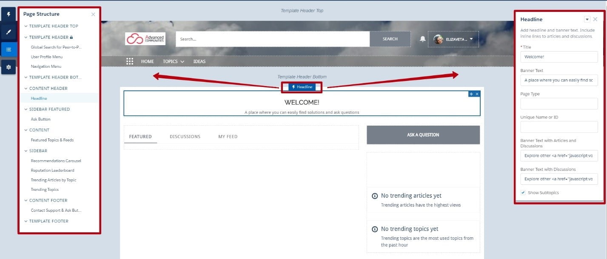The height and width of the screenshot is (259, 607).
Task: Click the notifications bell icon
Action: (422, 39)
